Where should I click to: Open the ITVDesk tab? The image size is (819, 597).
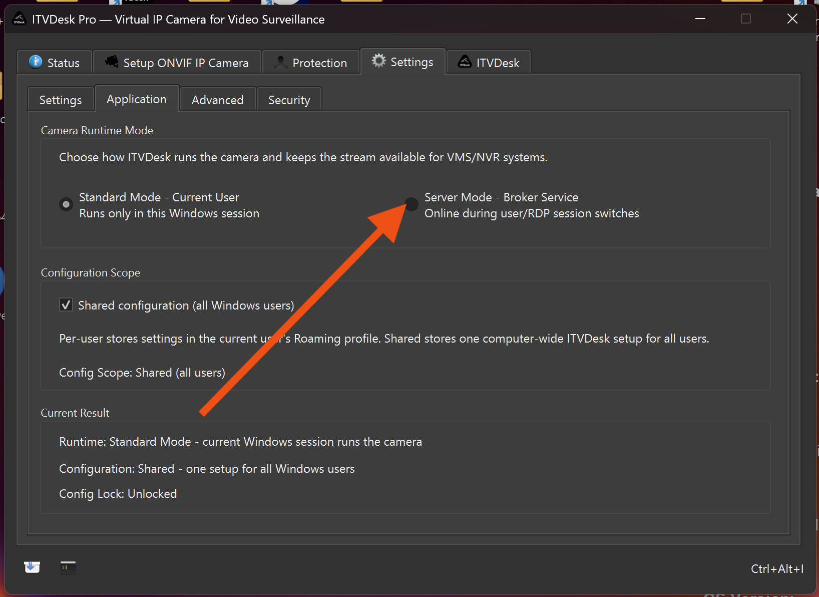click(489, 63)
